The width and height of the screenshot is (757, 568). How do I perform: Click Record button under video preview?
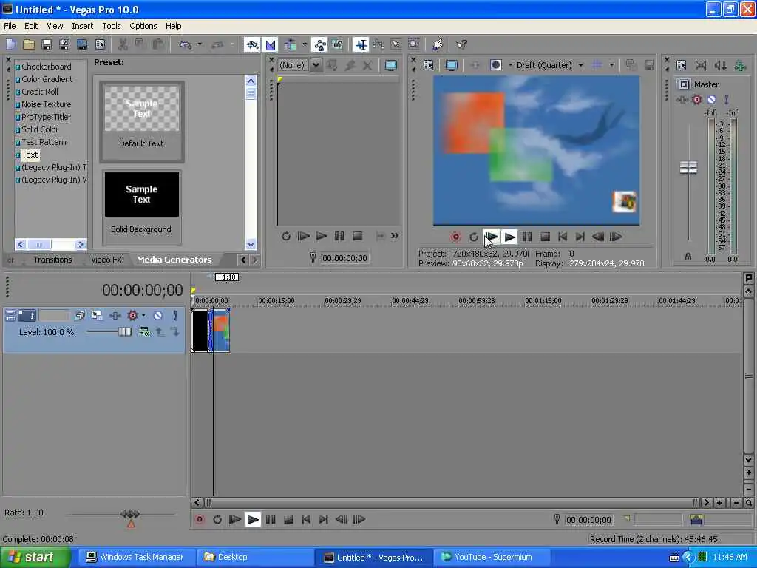(x=455, y=237)
